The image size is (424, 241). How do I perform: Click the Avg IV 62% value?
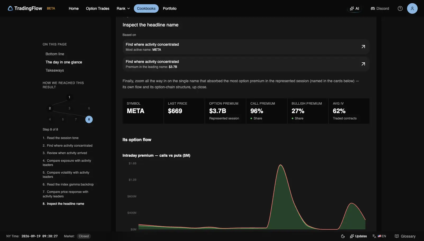point(339,111)
